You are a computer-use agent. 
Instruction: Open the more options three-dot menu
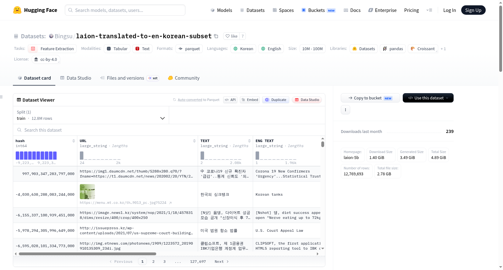click(345, 110)
